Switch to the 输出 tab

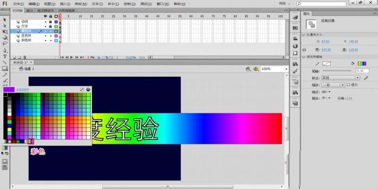click(x=30, y=10)
